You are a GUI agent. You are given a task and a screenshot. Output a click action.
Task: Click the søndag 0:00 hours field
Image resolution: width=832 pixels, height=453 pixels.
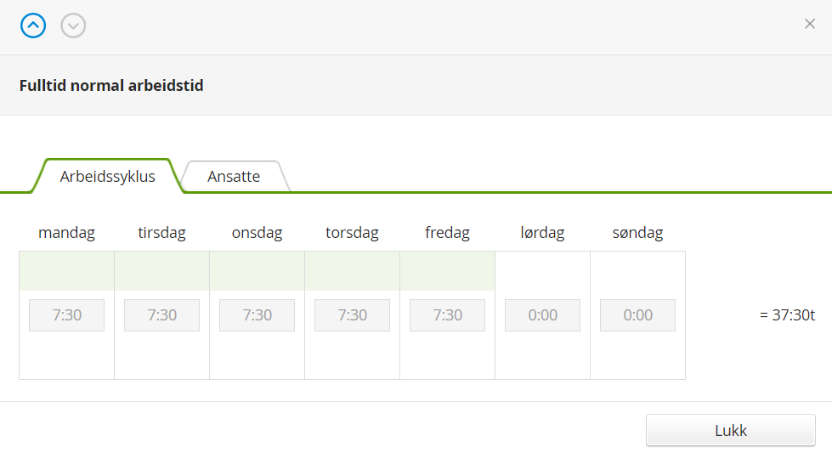point(637,315)
